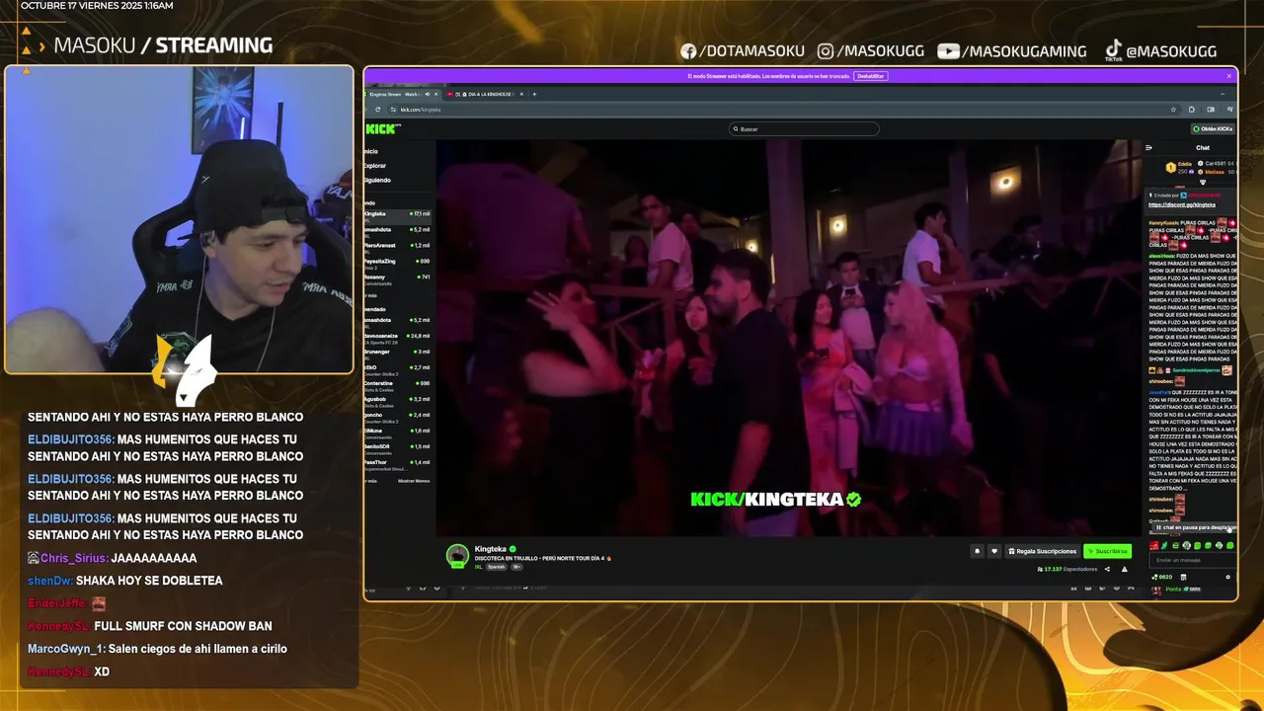The width and height of the screenshot is (1264, 711).
Task: Open the Facebook /DOTAMASOKU overlay label
Action: coord(742,51)
